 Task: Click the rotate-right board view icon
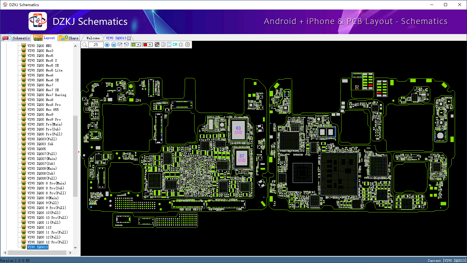pos(120,45)
